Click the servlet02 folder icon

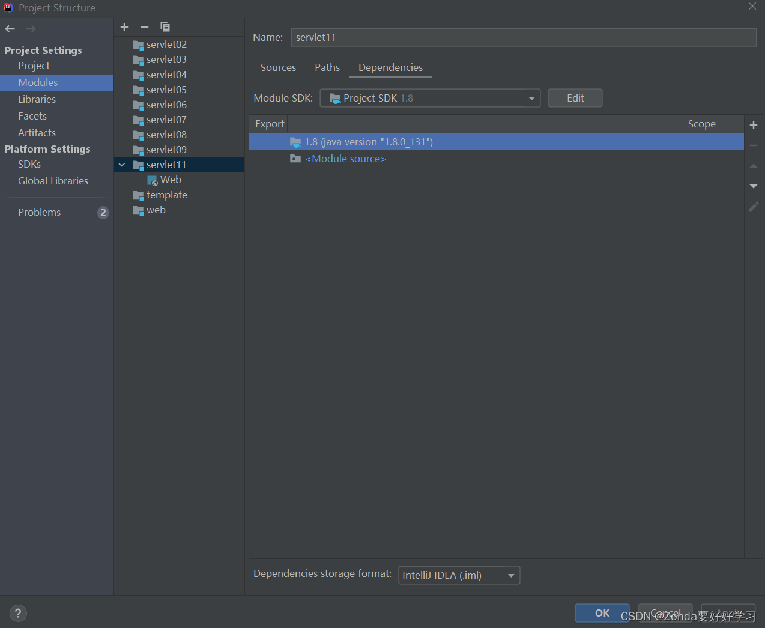pos(138,45)
